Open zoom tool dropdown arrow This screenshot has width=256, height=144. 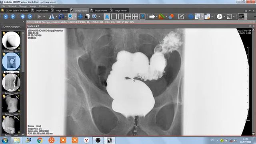point(75,16)
